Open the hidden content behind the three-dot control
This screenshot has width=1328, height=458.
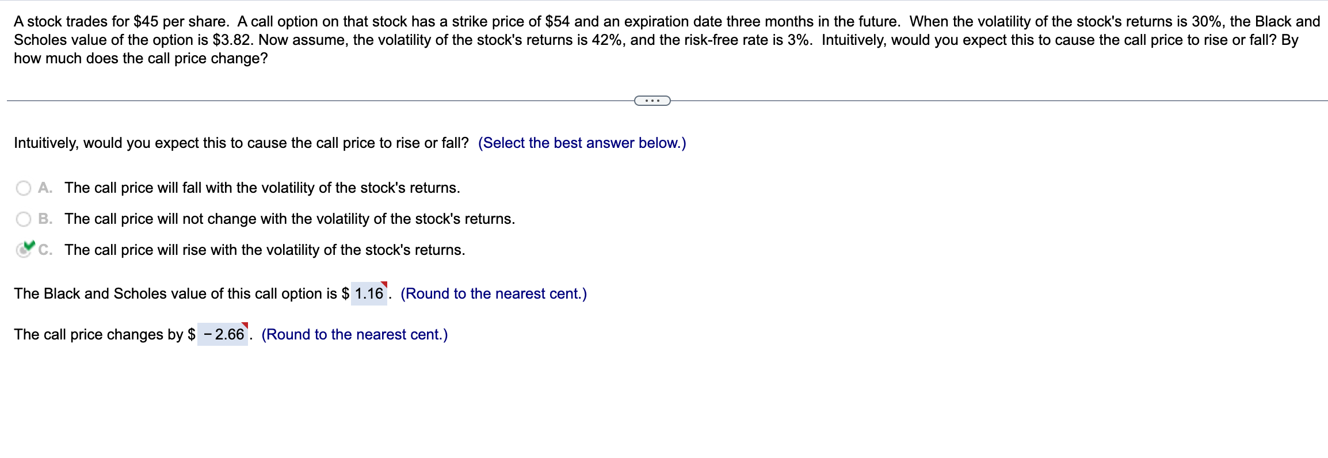(651, 100)
